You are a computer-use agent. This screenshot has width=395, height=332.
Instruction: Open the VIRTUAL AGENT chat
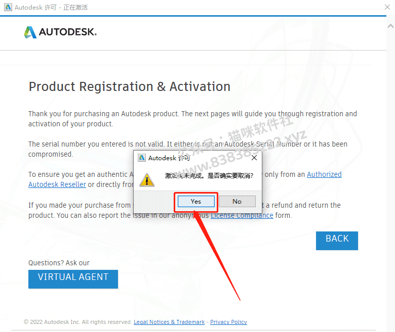tap(73, 279)
